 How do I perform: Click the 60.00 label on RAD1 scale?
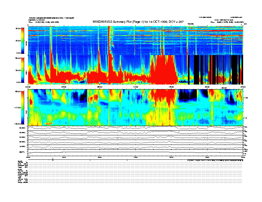coord(18,58)
